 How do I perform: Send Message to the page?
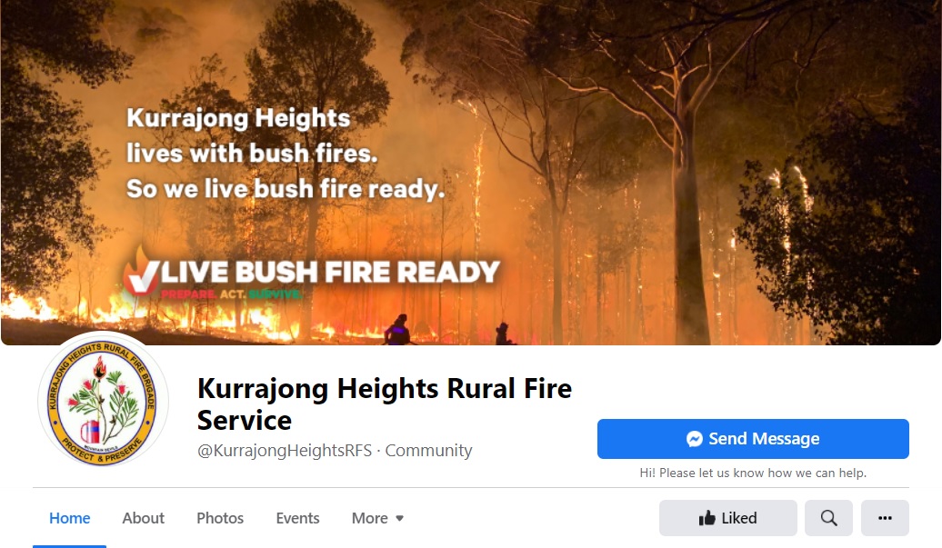(x=753, y=439)
